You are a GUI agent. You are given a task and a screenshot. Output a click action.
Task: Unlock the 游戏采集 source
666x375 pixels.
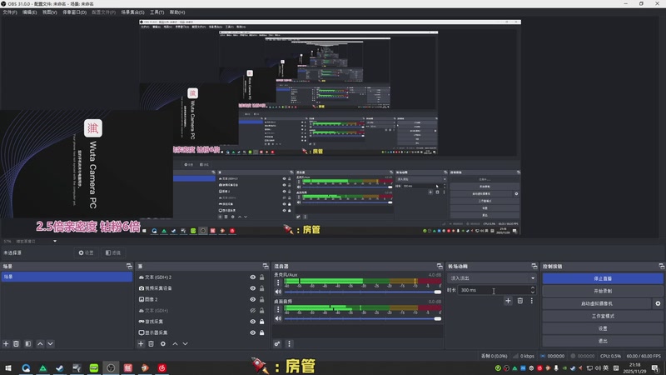pos(262,322)
